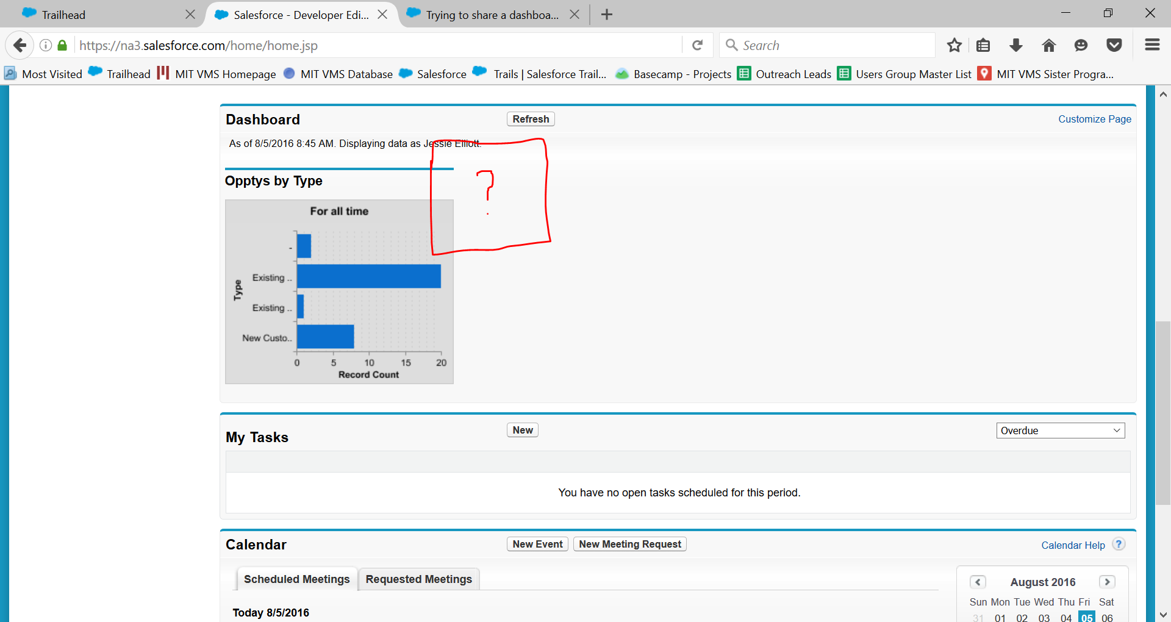Go to next month in calendar
This screenshot has height=622, width=1171.
pyautogui.click(x=1107, y=582)
